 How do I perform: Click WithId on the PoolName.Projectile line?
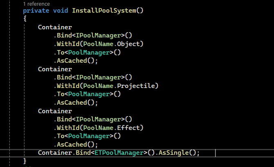click(67, 86)
